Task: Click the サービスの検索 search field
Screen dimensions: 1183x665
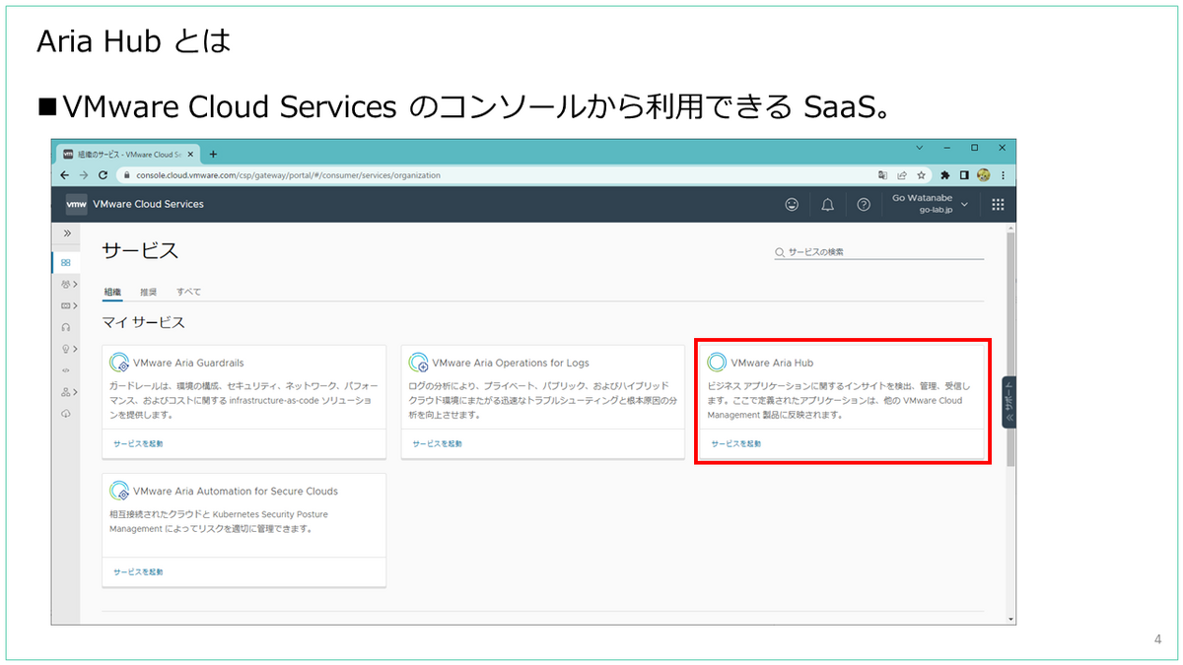Action: (x=877, y=251)
